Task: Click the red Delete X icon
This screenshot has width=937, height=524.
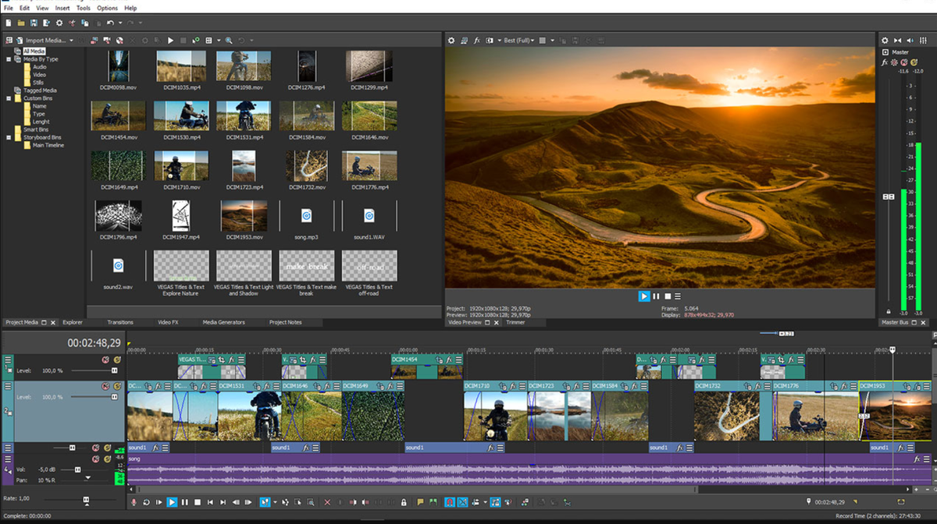Action: tap(327, 502)
